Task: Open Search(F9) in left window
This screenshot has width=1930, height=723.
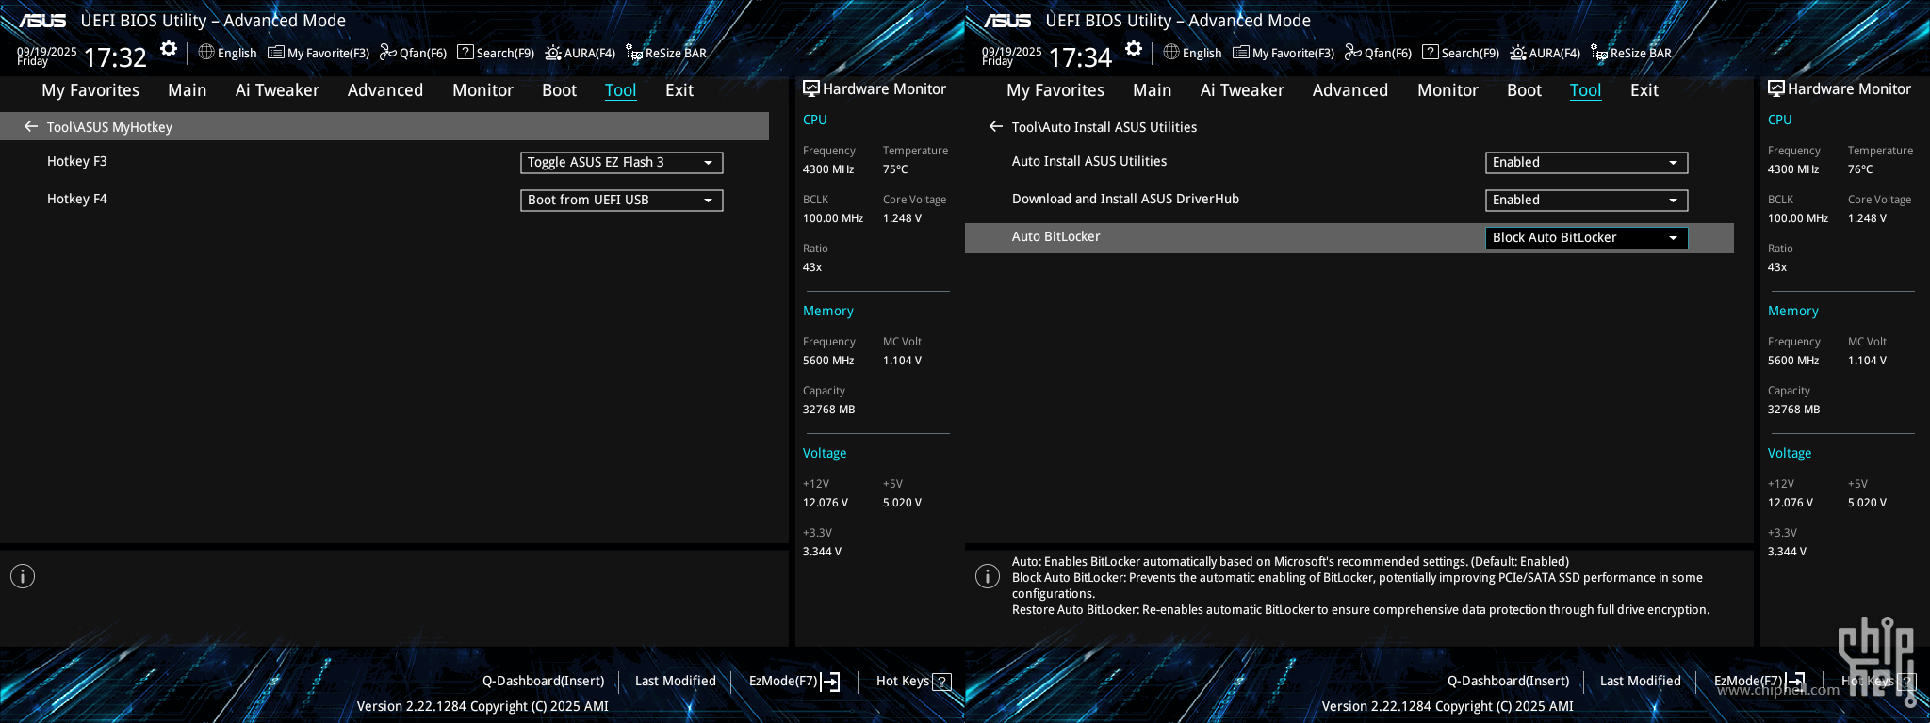Action: pos(496,53)
